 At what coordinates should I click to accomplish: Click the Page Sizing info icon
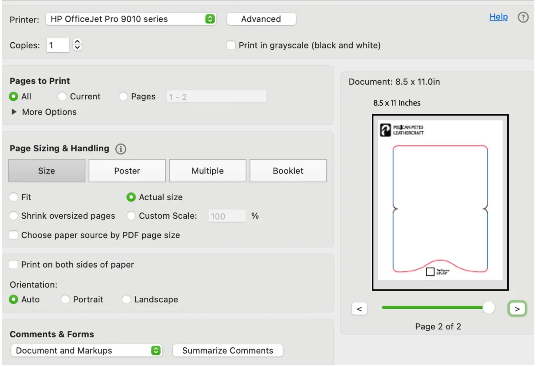(121, 149)
